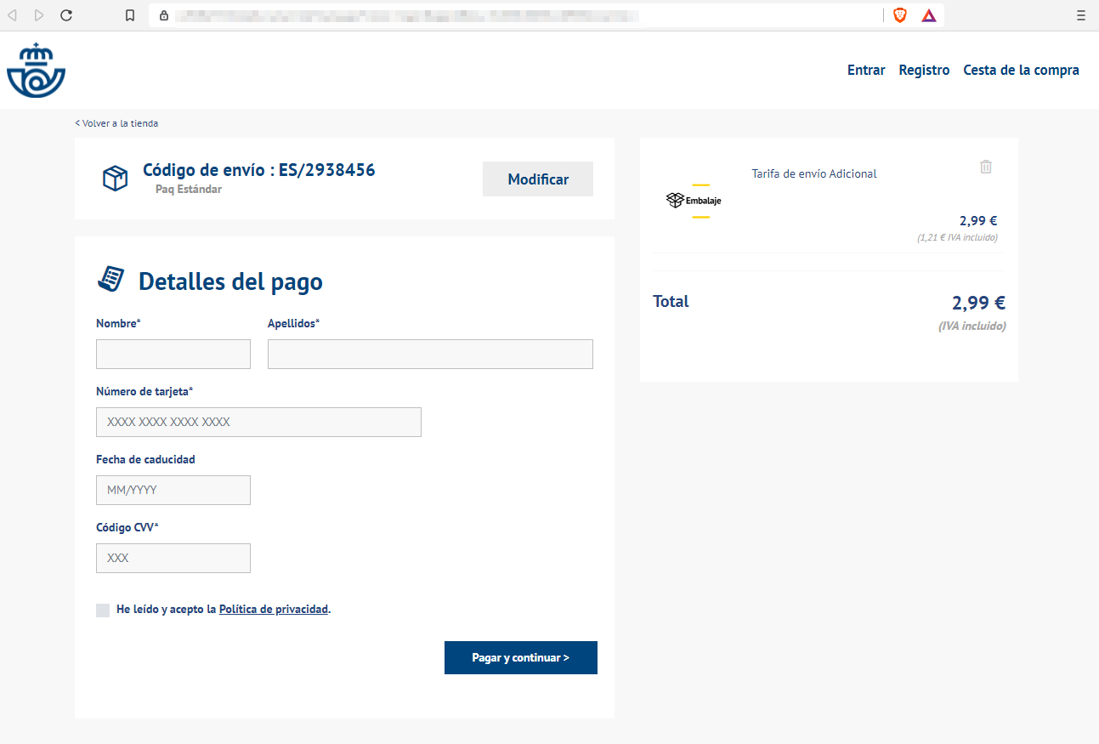Click the Embalaje package thumbnail

tap(694, 201)
